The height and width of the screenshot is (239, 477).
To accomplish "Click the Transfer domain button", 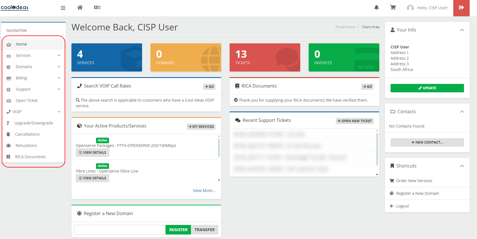I will [x=205, y=230].
